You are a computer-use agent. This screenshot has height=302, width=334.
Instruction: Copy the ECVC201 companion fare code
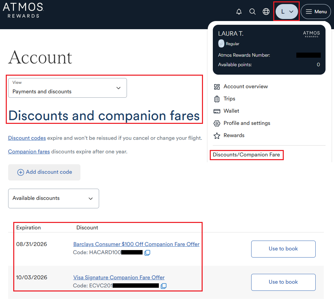pyautogui.click(x=163, y=286)
